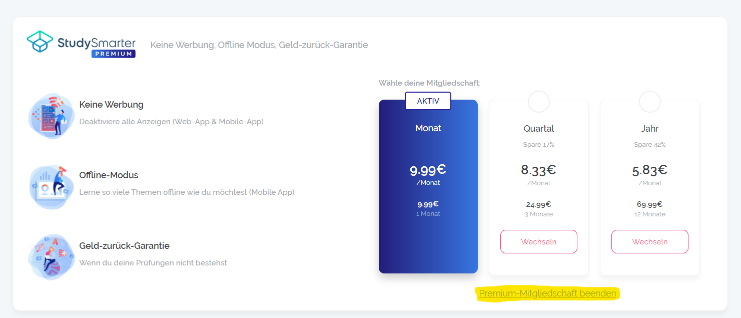Activate the Monat membership selection
The image size is (741, 318).
point(428,185)
